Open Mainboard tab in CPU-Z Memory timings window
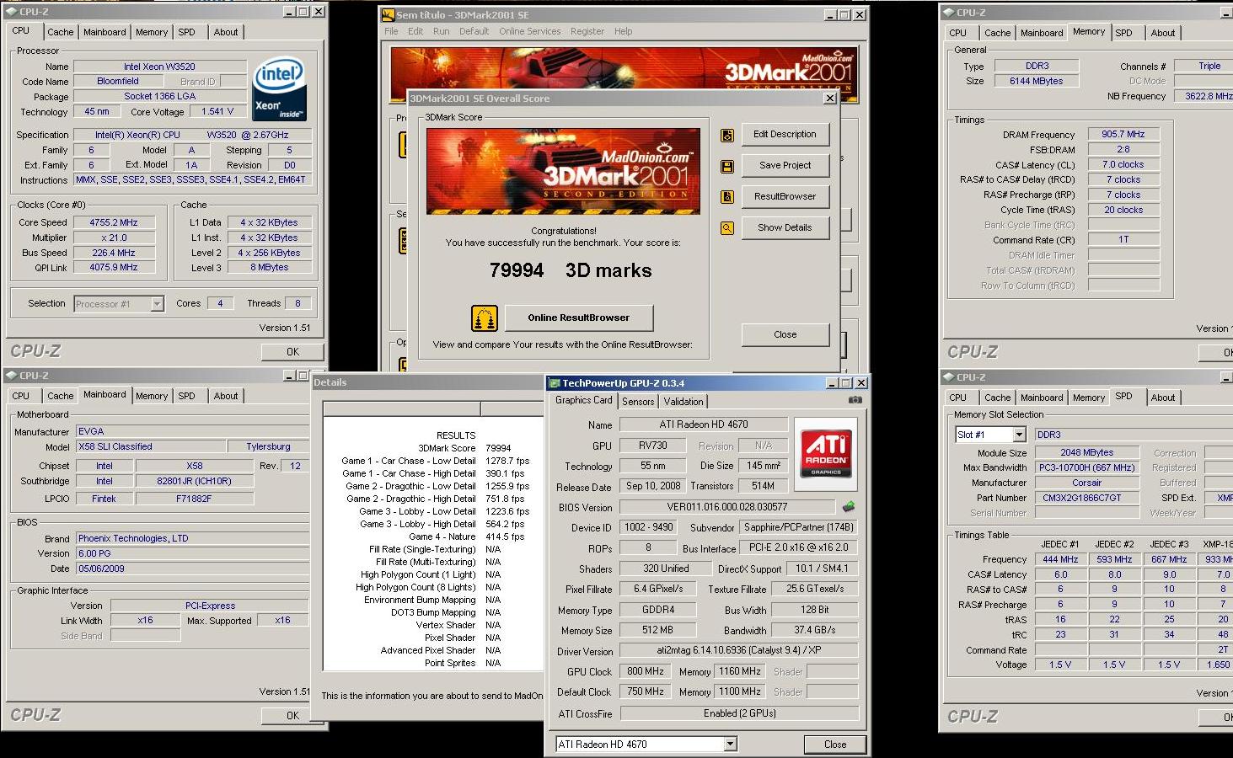 point(1042,33)
